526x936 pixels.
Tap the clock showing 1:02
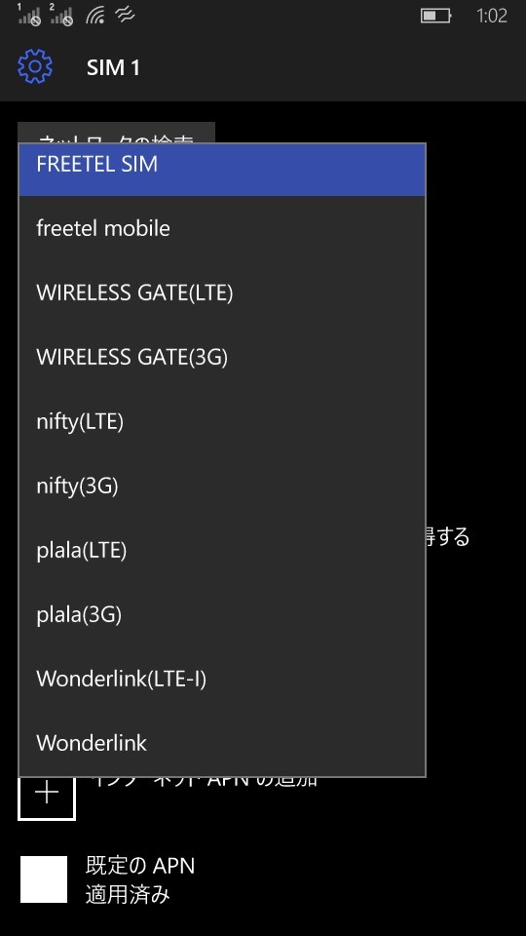point(491,16)
